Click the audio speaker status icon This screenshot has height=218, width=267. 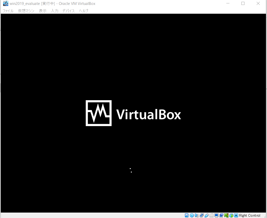197,215
